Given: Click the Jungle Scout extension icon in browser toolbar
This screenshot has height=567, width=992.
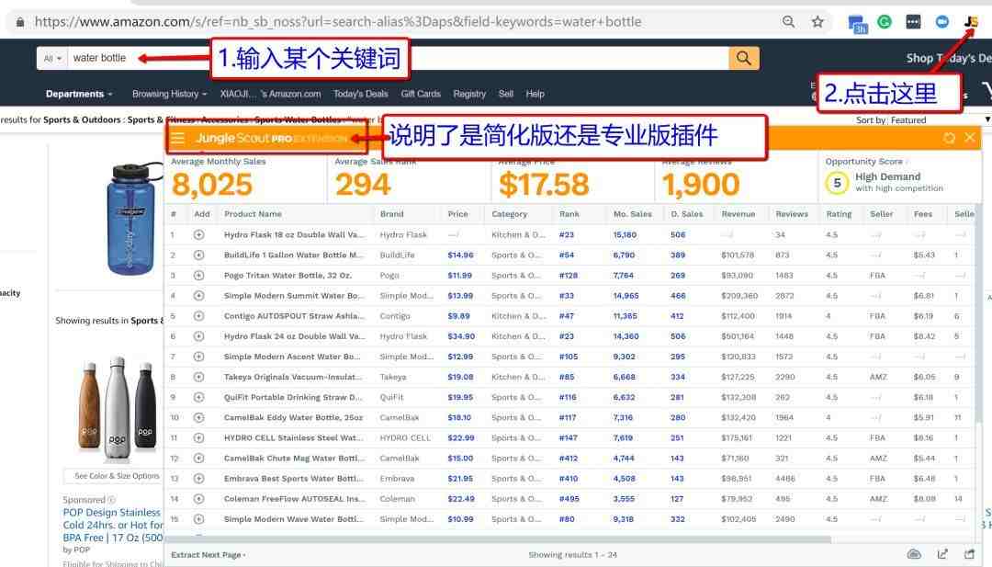Looking at the screenshot, I should (971, 21).
